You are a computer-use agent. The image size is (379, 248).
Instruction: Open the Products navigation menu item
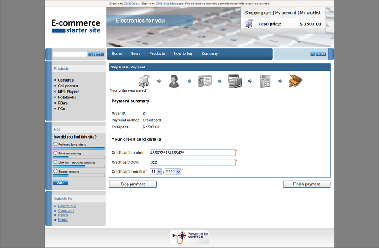tap(157, 53)
